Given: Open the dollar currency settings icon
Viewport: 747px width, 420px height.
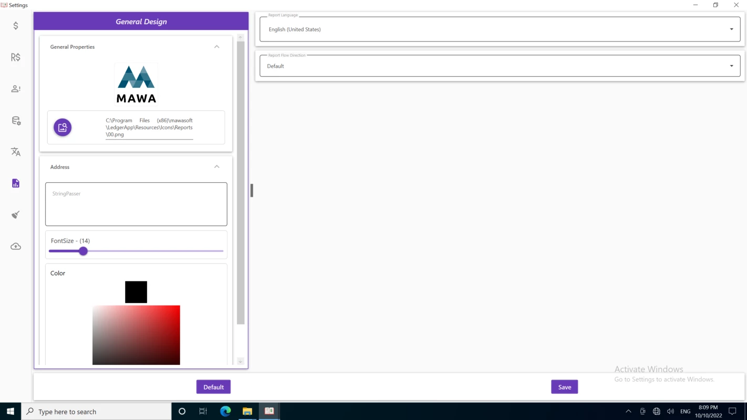Looking at the screenshot, I should (x=16, y=26).
